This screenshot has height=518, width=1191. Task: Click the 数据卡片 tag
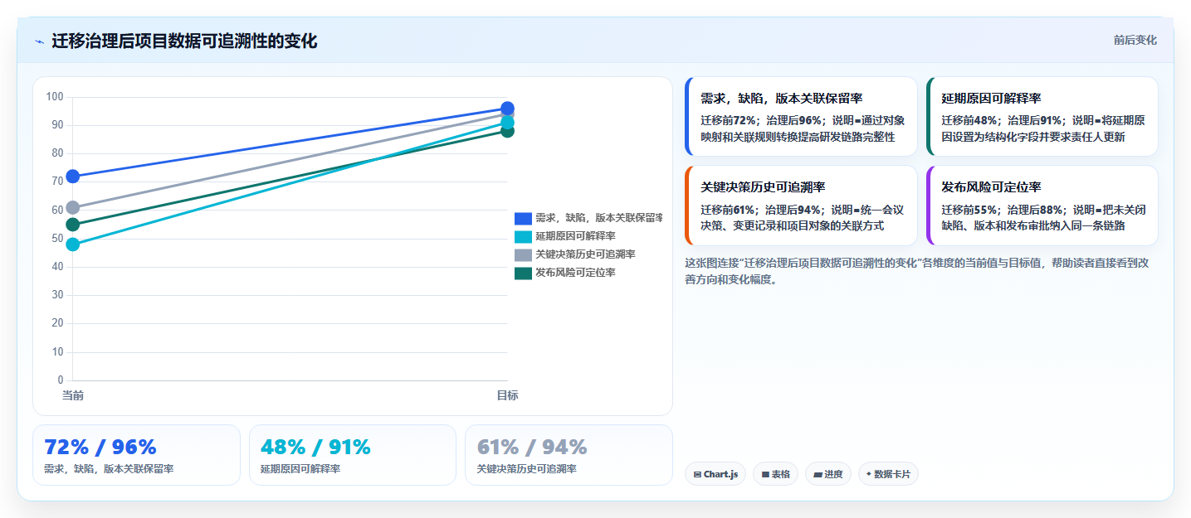(x=888, y=474)
